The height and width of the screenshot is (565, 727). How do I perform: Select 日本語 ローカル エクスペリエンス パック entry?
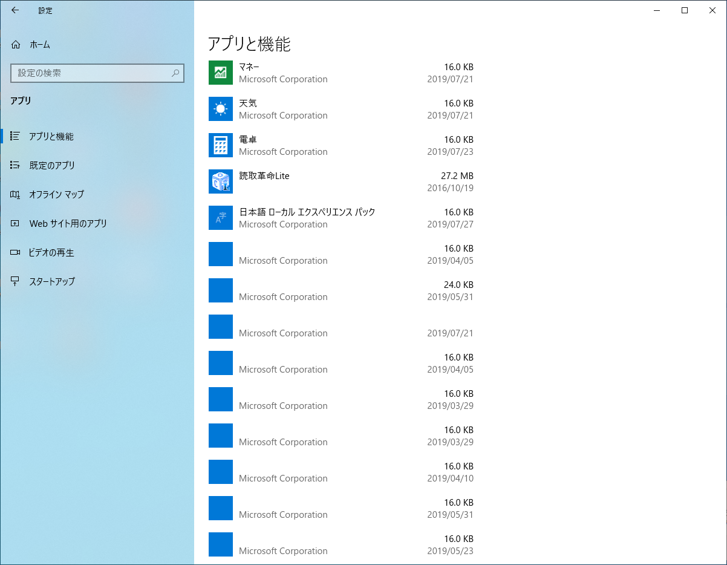click(307, 212)
